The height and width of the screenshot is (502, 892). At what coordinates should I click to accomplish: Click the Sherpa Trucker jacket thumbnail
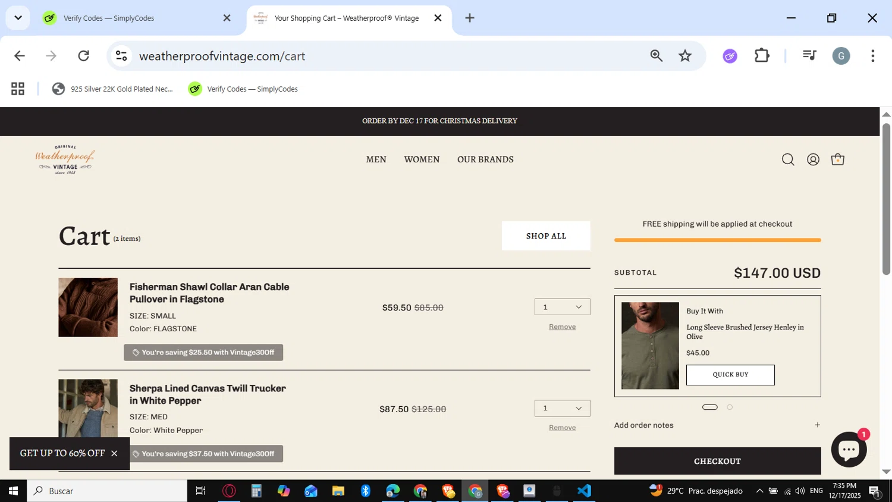88,409
